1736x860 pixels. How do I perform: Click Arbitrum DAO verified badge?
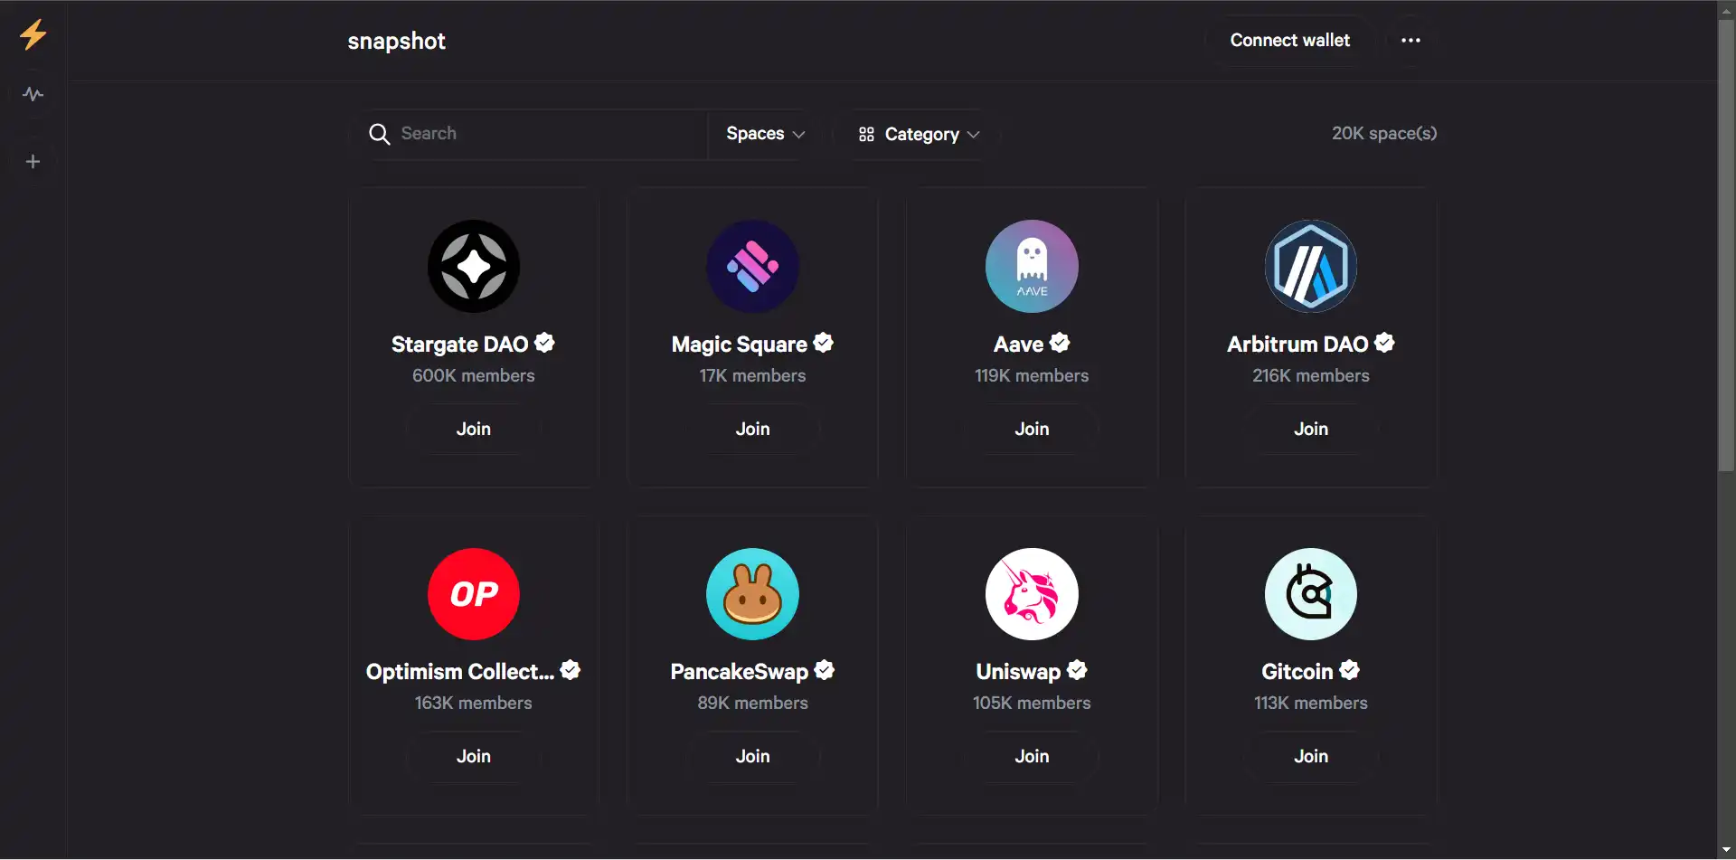pos(1384,343)
